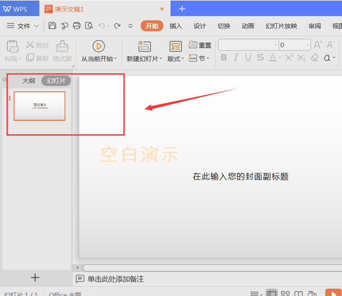342x296 pixels.
Task: Click the 重置 reset button
Action: pos(200,45)
